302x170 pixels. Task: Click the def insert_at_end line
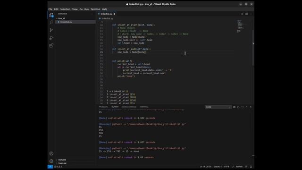click(132, 49)
